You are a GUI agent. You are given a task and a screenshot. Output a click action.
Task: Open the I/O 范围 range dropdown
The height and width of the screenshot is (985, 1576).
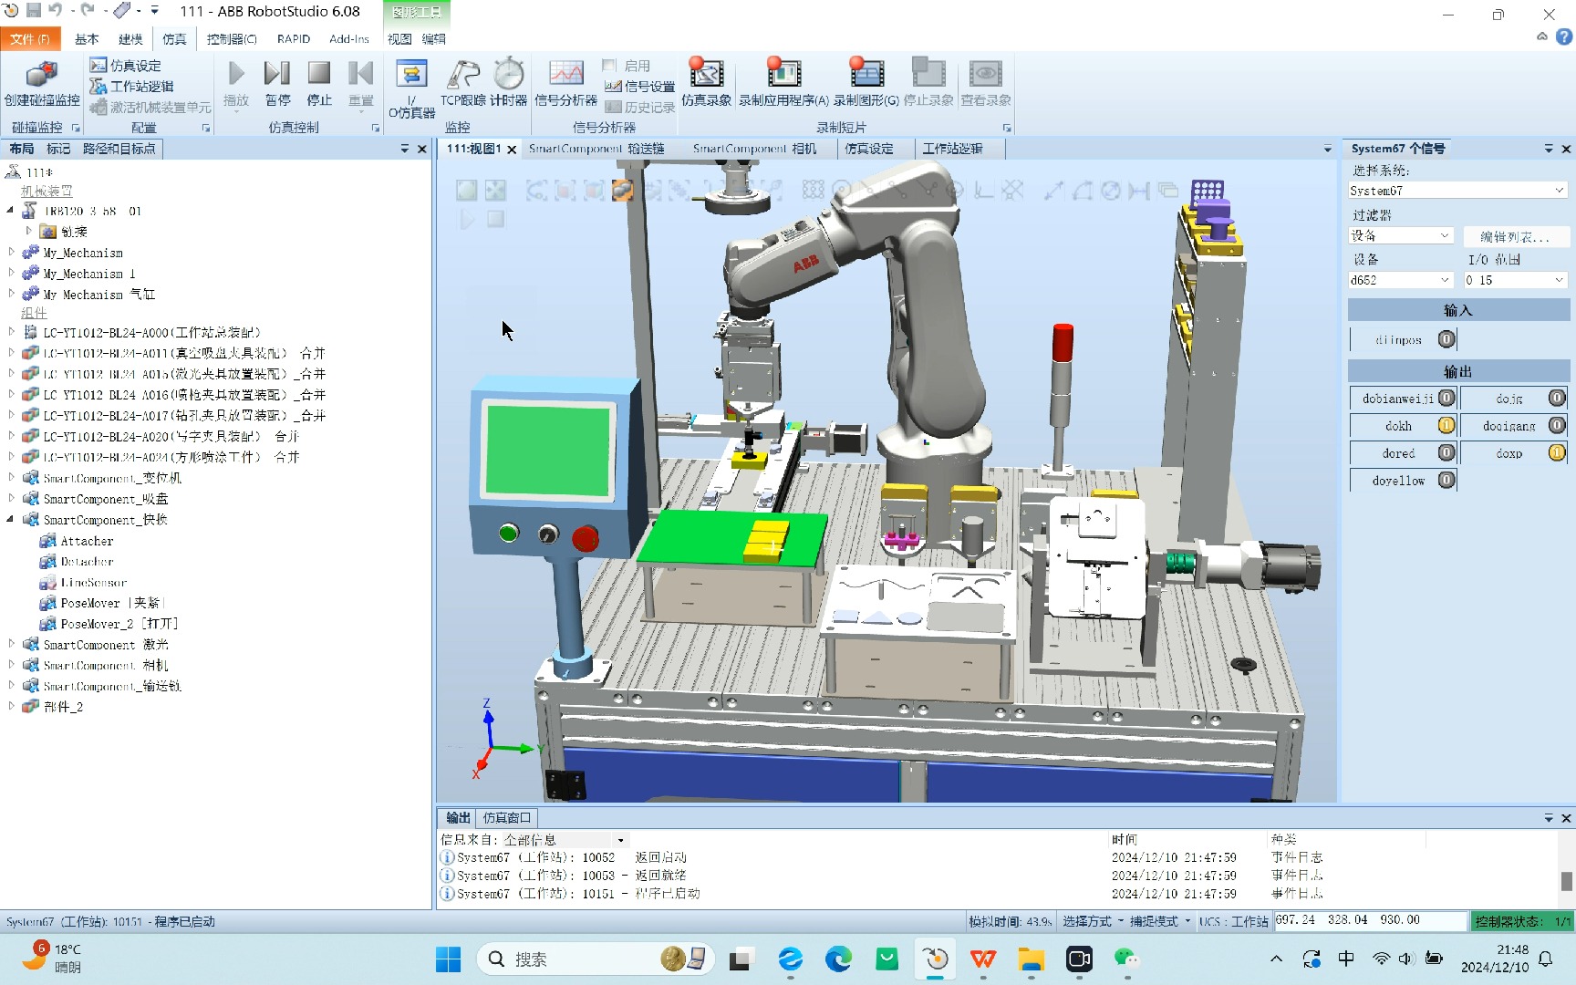[x=1515, y=280]
